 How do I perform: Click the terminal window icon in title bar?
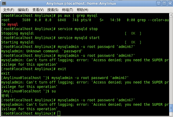pos(4,3)
